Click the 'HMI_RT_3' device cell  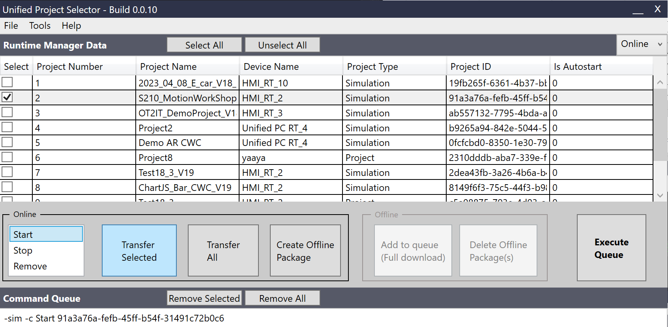pyautogui.click(x=291, y=113)
